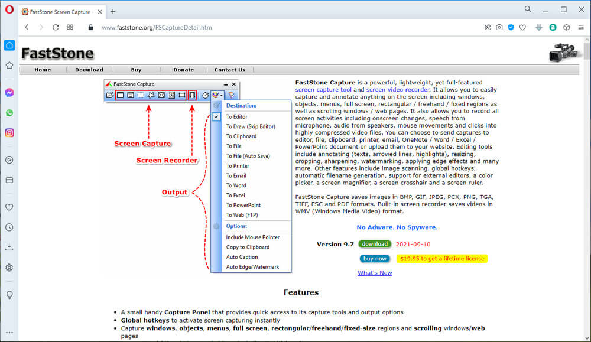
Task: Open FastStone Capture settings icon
Action: point(232,95)
